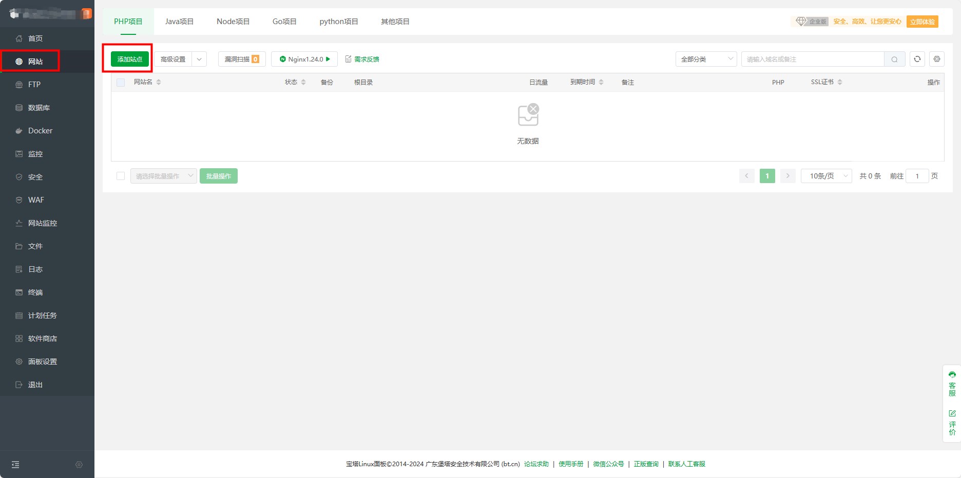The width and height of the screenshot is (961, 478).
Task: Click the 高级设置 button
Action: pyautogui.click(x=173, y=59)
